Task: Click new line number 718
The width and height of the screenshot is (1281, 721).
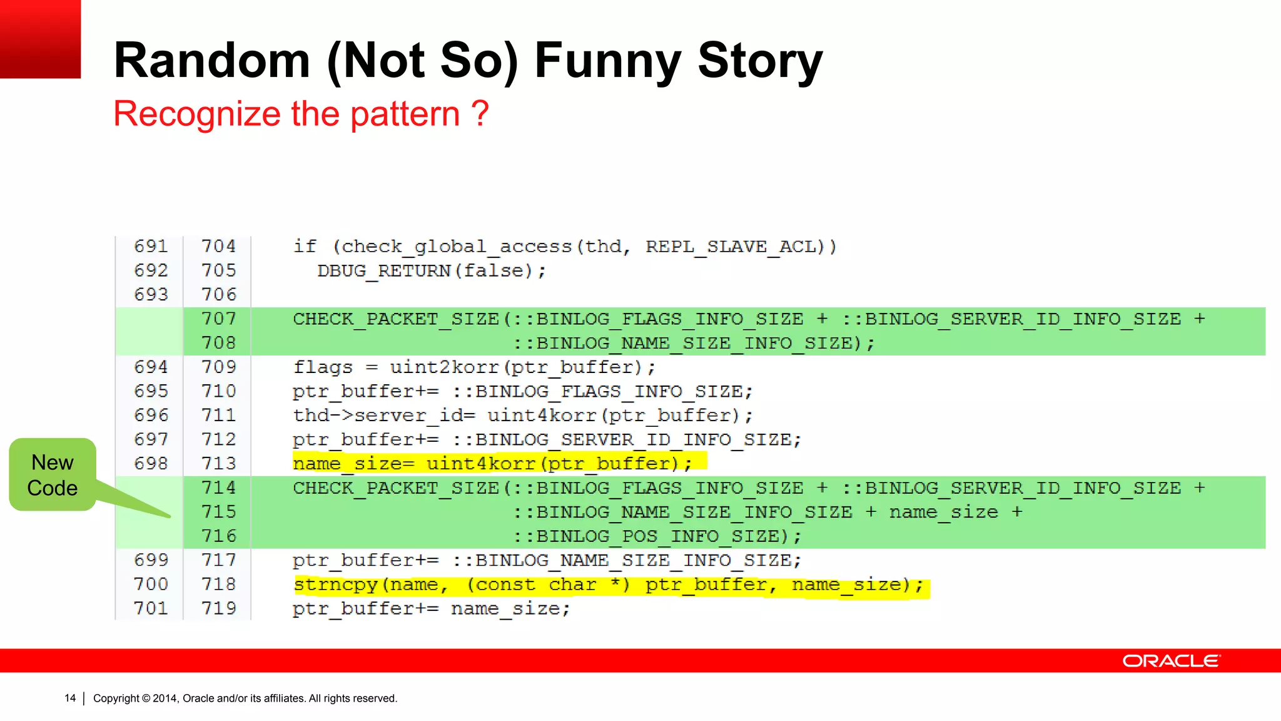Action: pos(219,585)
